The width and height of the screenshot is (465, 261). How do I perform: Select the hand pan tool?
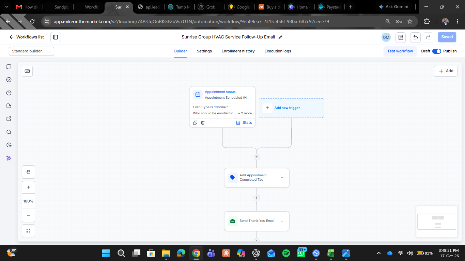click(28, 172)
